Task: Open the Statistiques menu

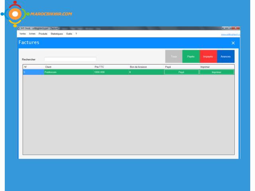Action: tap(57, 34)
